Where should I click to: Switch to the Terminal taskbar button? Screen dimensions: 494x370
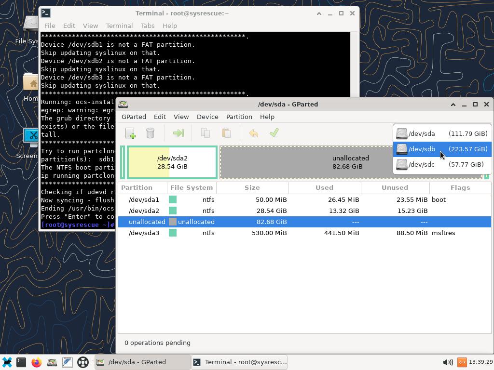[x=240, y=362]
